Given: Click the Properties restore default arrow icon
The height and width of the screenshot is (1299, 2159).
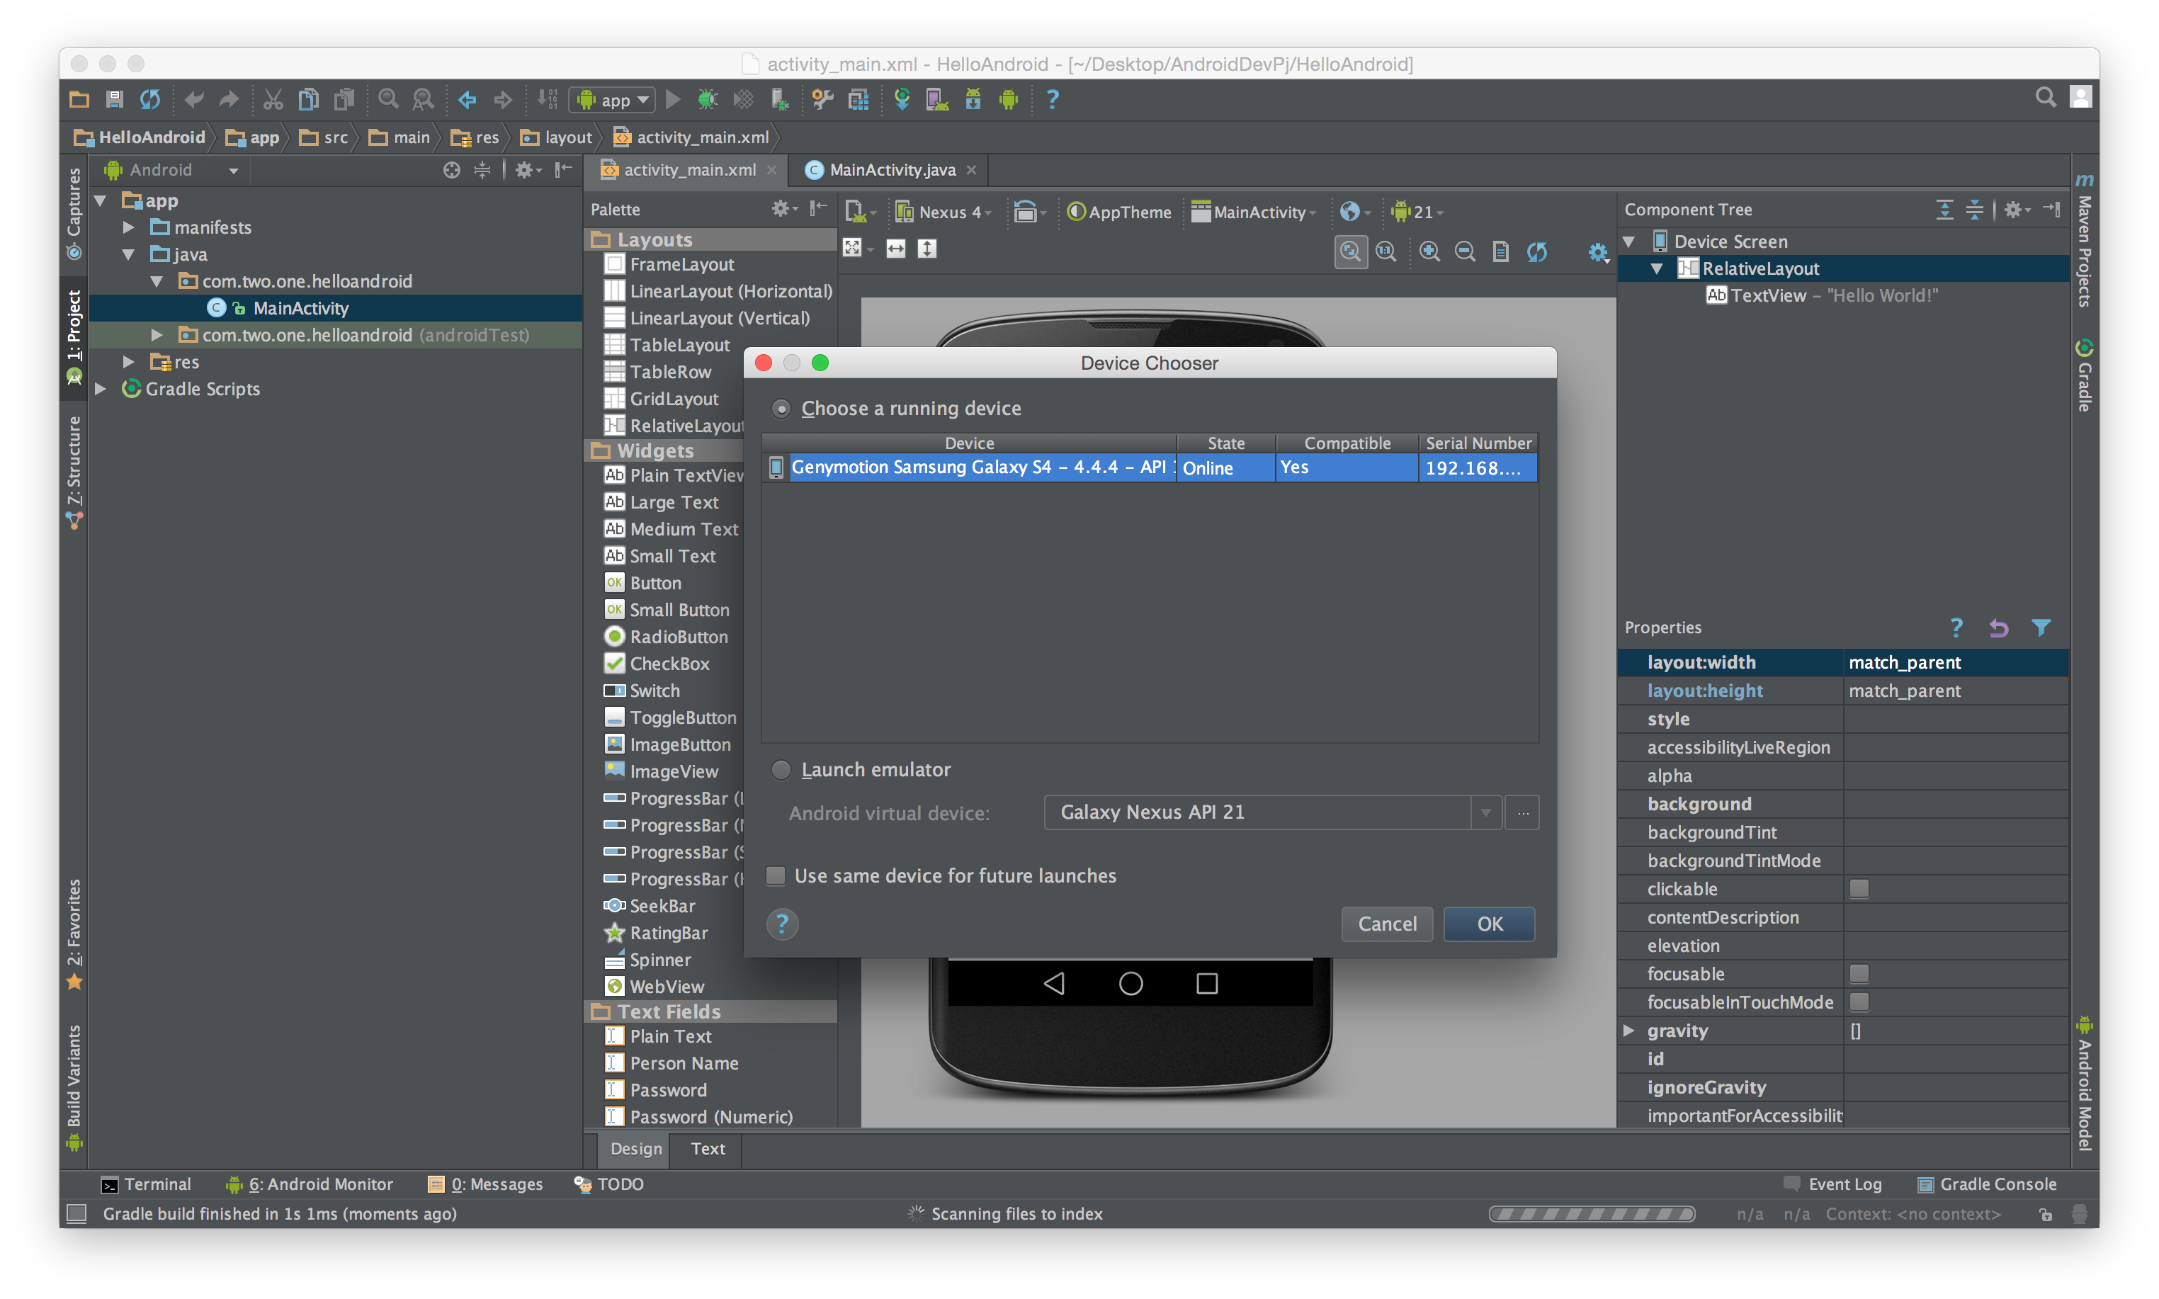Looking at the screenshot, I should [1998, 628].
